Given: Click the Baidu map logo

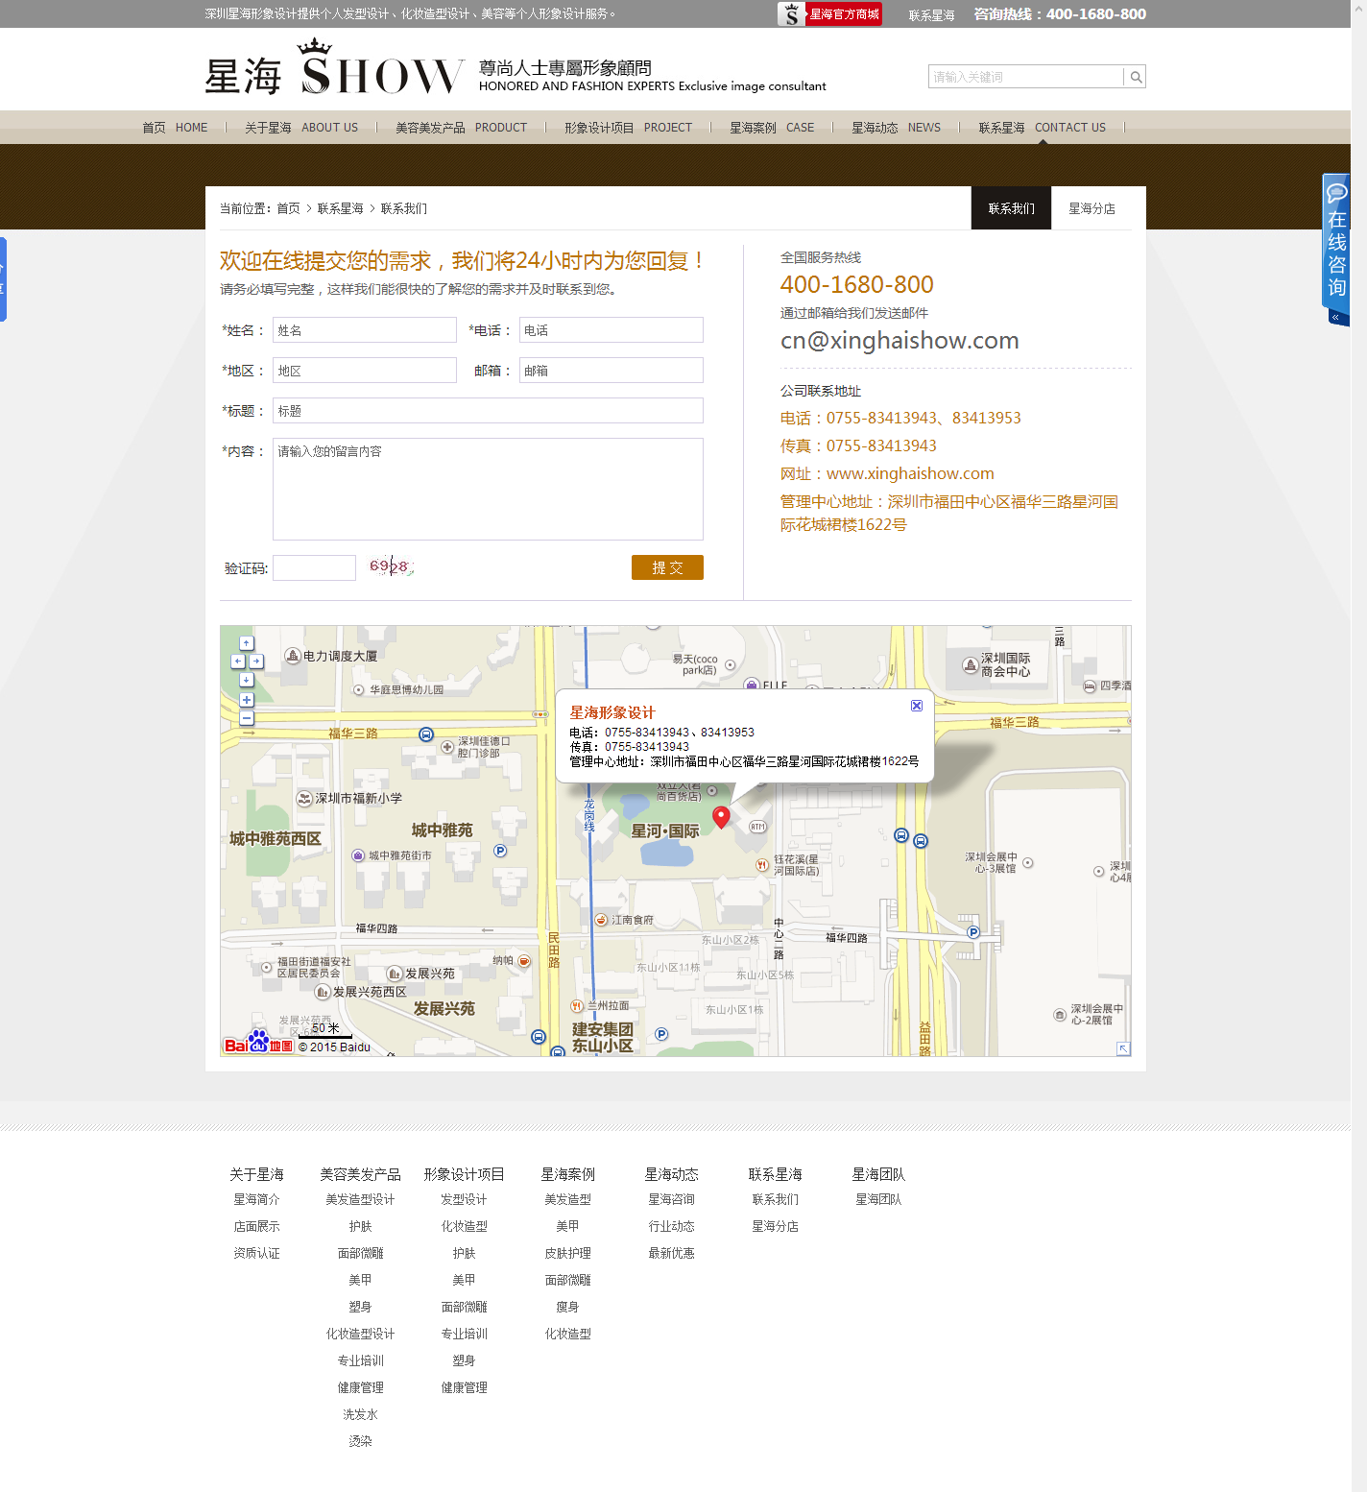Looking at the screenshot, I should coord(258,1043).
